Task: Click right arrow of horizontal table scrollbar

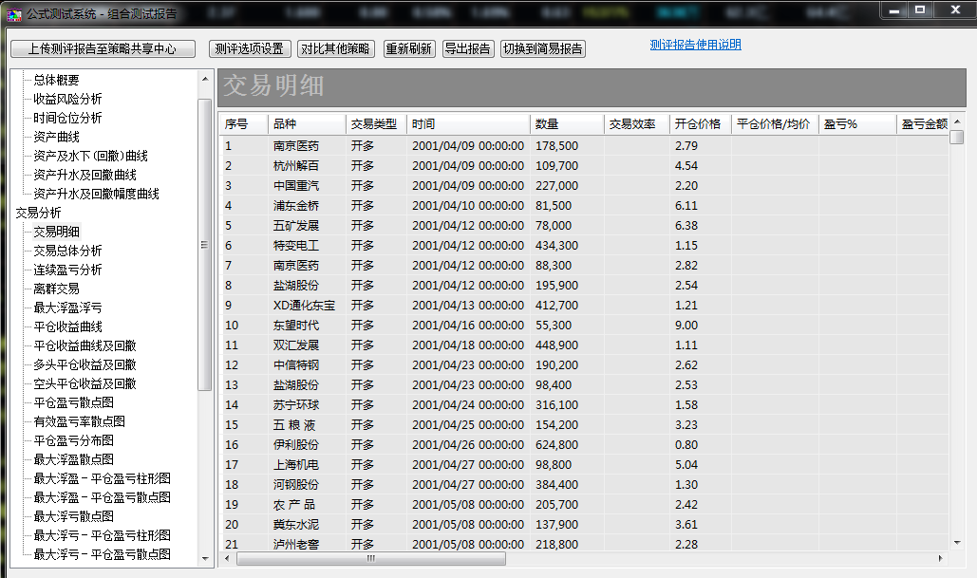Action: pyautogui.click(x=941, y=559)
